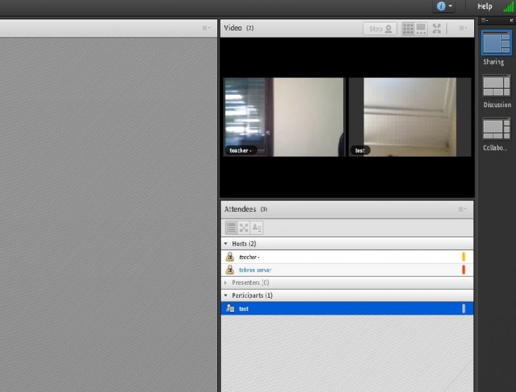
Task: Open the attendee status view
Action: pos(257,228)
